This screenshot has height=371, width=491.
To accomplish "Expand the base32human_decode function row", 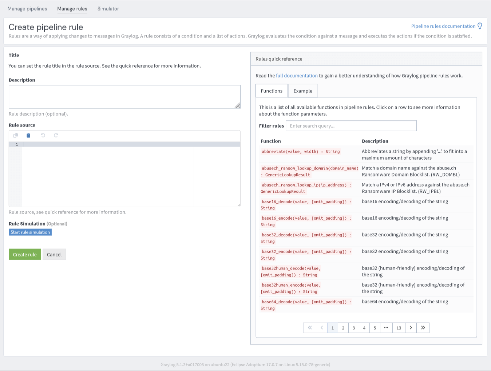I will [366, 272].
